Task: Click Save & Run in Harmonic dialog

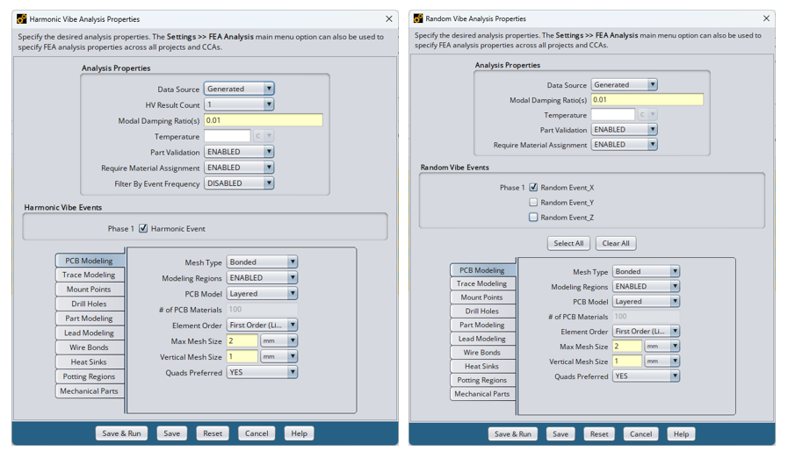Action: tap(121, 433)
